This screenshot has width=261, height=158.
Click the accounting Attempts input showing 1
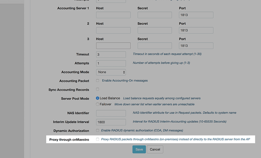[x=111, y=63]
